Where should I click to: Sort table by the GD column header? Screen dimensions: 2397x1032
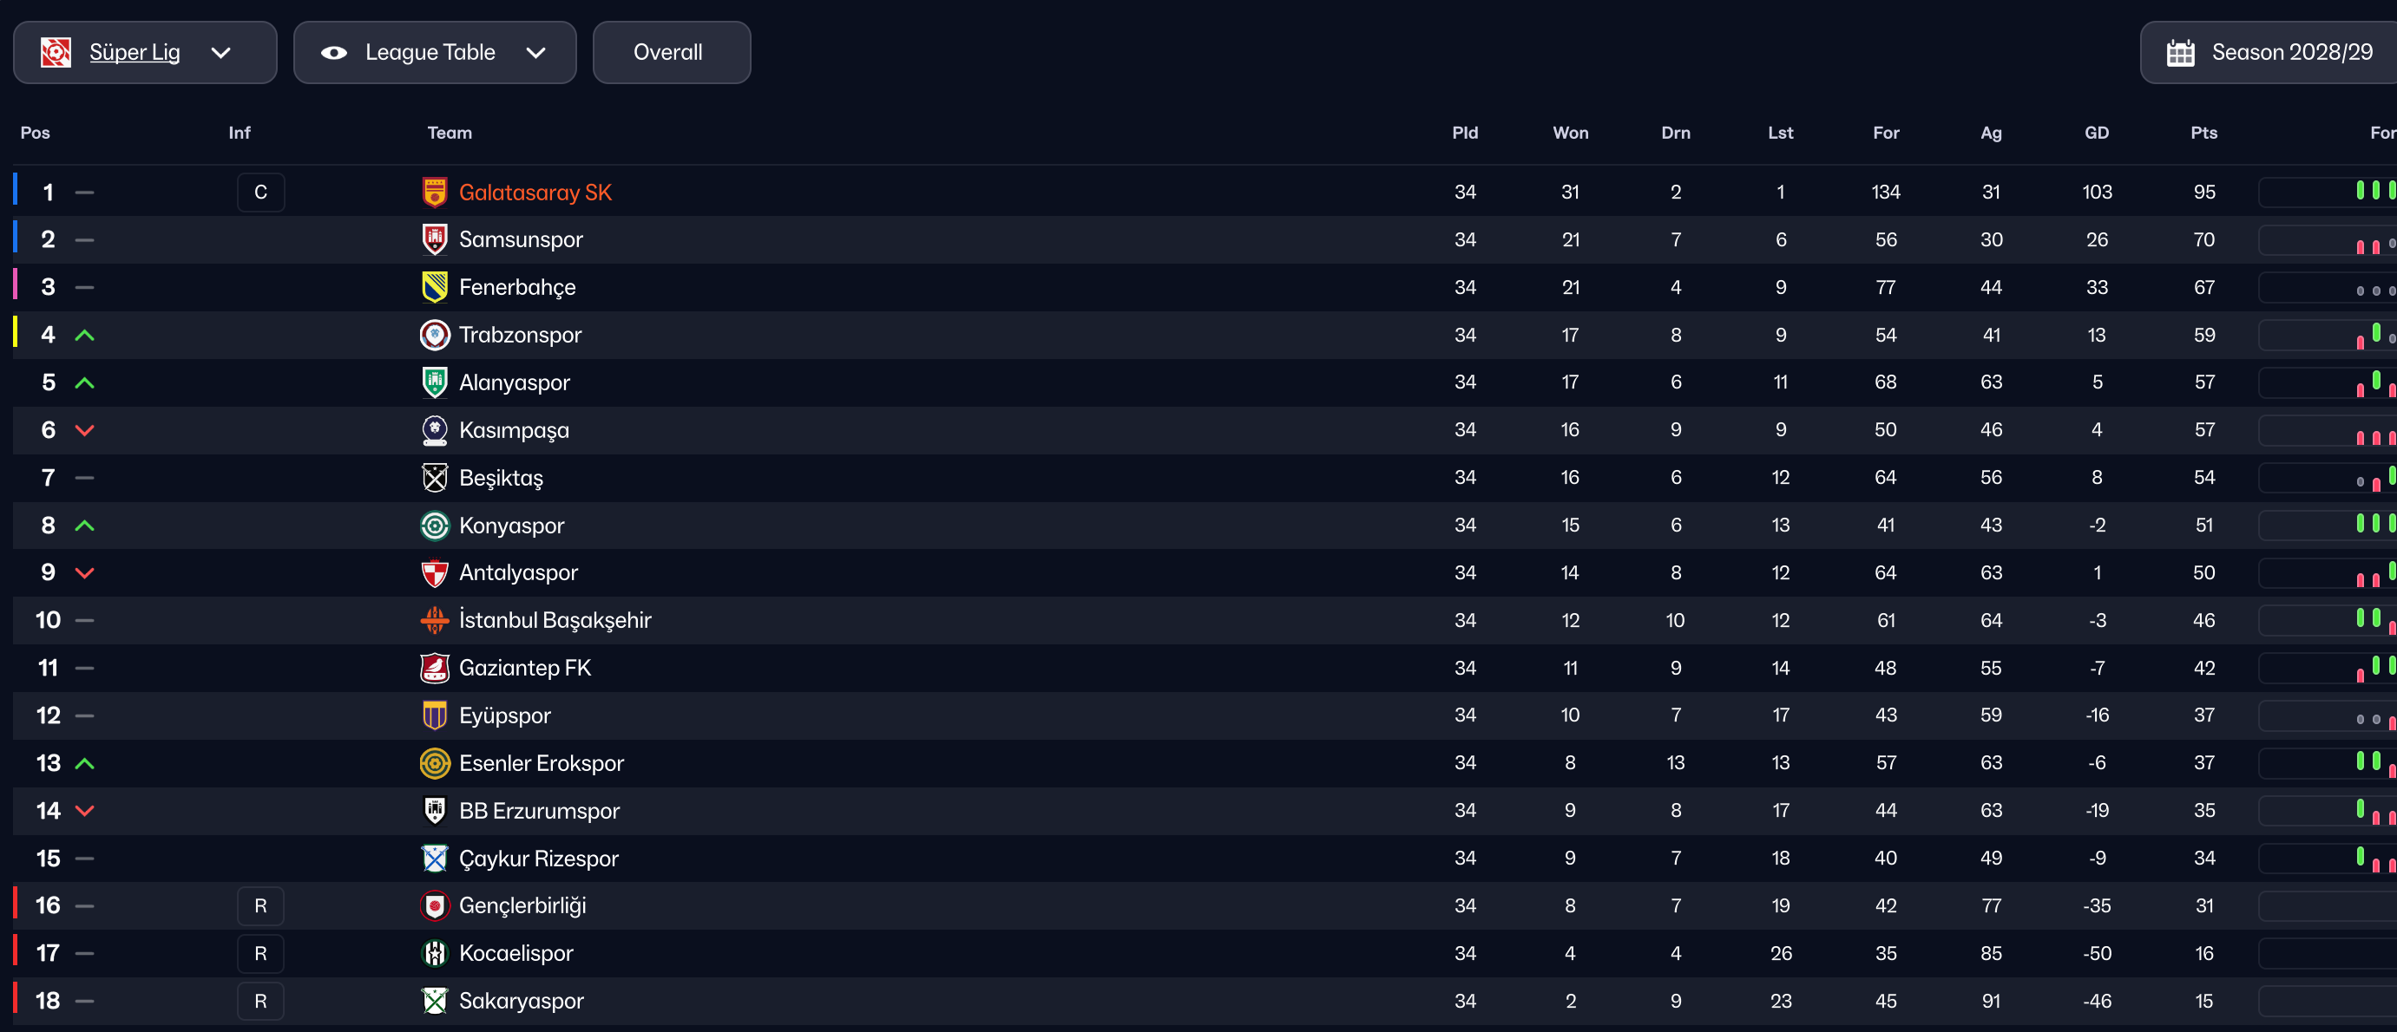click(2096, 133)
